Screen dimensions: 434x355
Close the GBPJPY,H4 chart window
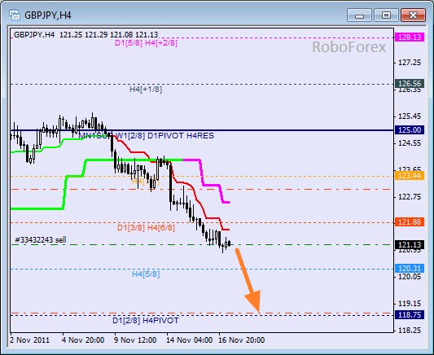[413, 15]
